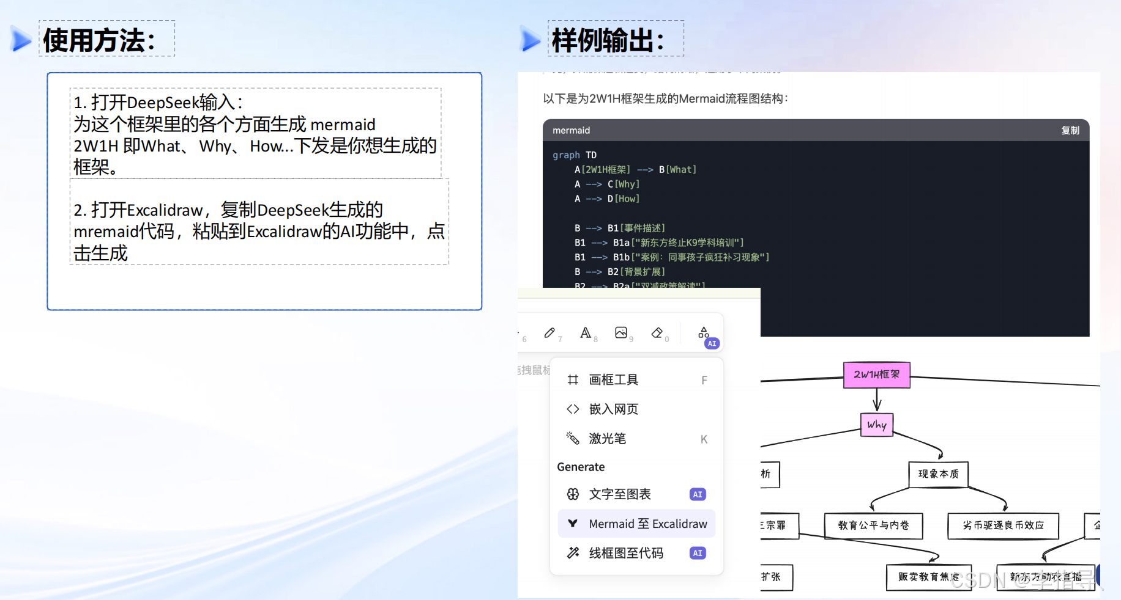The height and width of the screenshot is (600, 1121).
Task: Choose the frame tool 画框工具
Action: tap(636, 380)
